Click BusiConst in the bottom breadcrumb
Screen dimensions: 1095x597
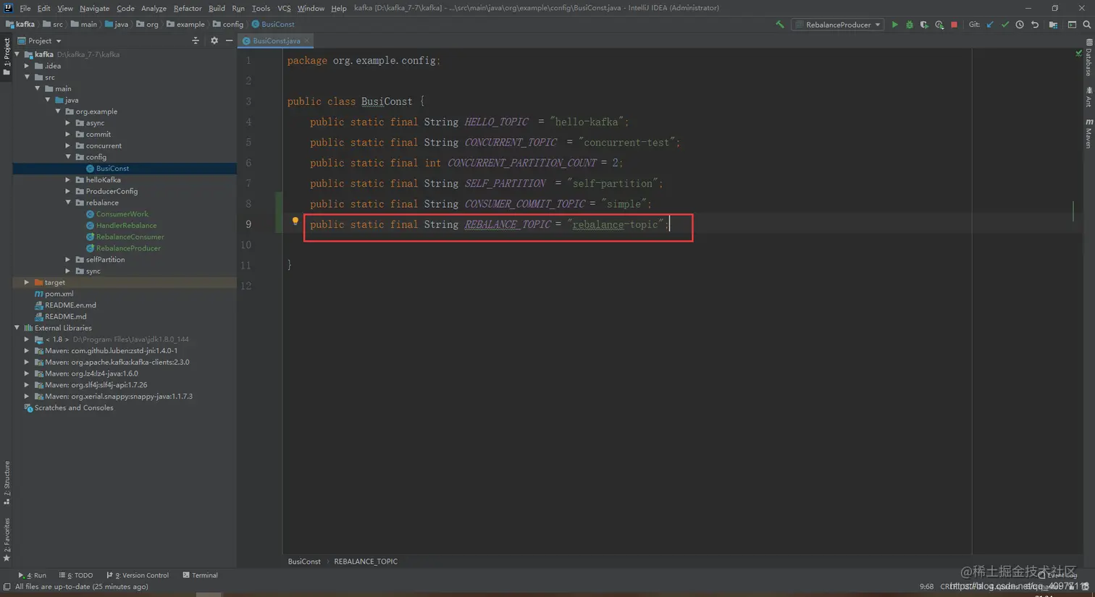tap(304, 562)
